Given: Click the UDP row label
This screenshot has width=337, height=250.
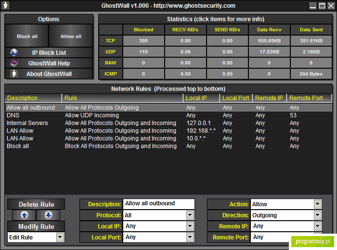Looking at the screenshot, I should [x=110, y=52].
